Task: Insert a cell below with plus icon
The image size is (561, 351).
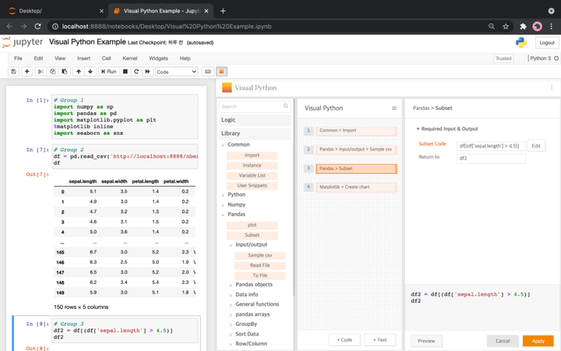Action: pyautogui.click(x=26, y=72)
